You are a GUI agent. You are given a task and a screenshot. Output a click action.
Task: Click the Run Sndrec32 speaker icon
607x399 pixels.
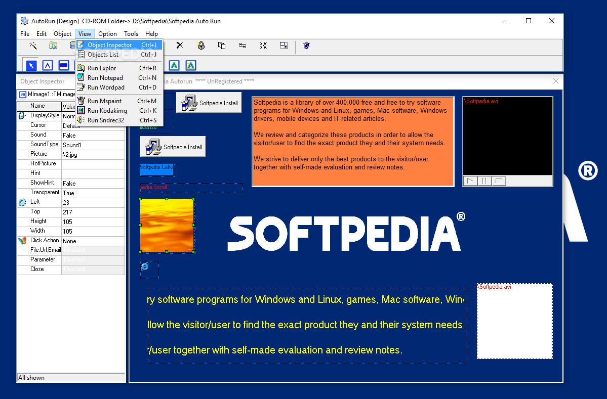tap(81, 120)
